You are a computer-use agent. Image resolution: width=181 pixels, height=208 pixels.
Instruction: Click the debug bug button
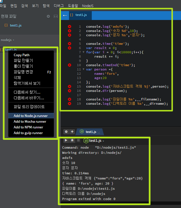(72, 140)
